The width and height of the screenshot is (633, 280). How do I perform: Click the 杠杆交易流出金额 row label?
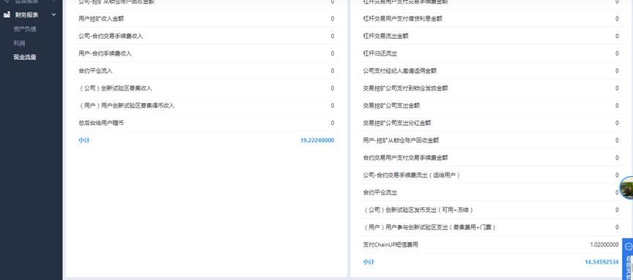click(x=385, y=36)
